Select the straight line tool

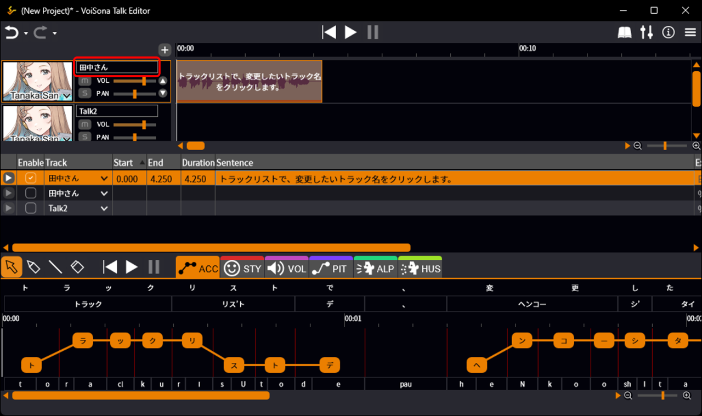click(55, 267)
